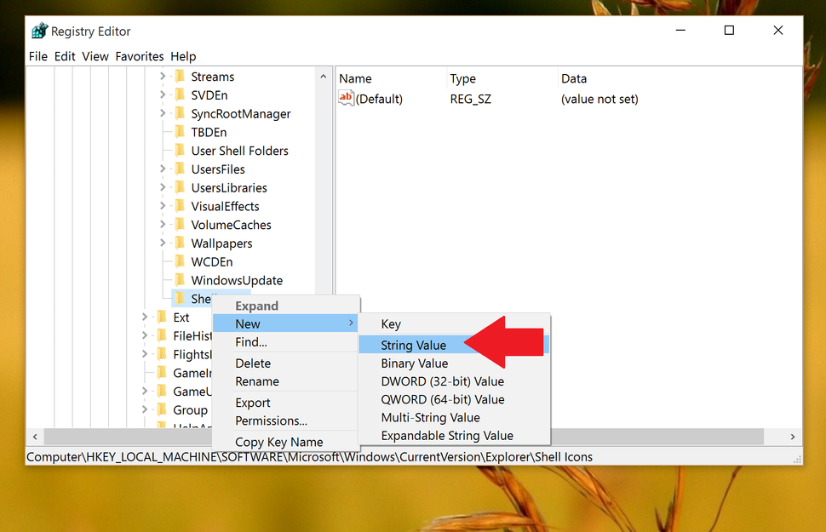Open the View menu
The width and height of the screenshot is (826, 532).
click(95, 56)
